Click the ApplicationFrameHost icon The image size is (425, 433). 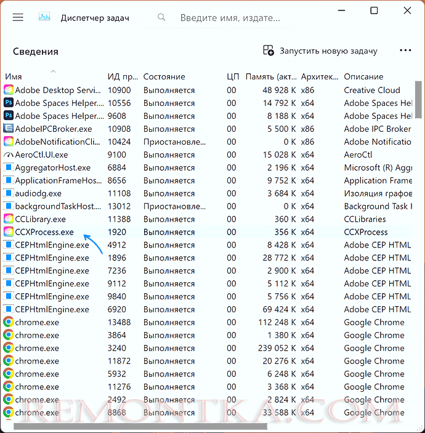click(x=9, y=180)
